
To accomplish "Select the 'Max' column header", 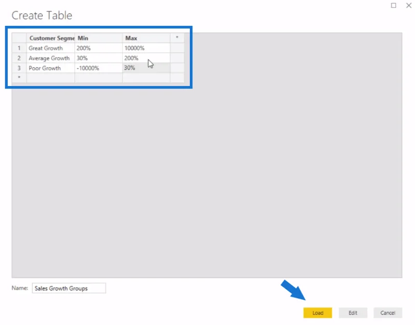I will coord(146,38).
